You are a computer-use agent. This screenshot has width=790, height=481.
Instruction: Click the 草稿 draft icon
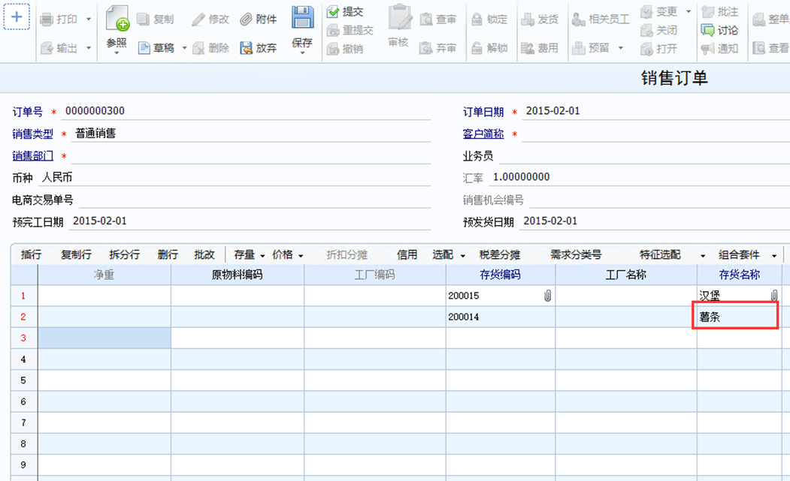coord(144,48)
